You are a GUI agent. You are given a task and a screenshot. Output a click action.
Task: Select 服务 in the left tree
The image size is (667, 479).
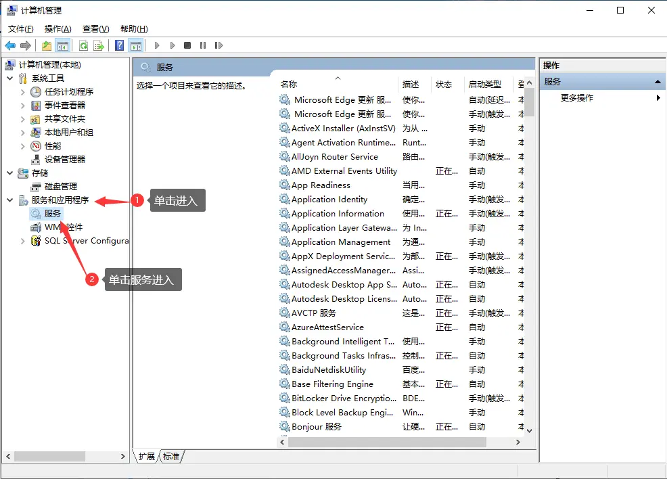52,214
